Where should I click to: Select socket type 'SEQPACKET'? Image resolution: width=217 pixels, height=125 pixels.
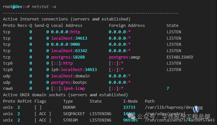[74, 114]
